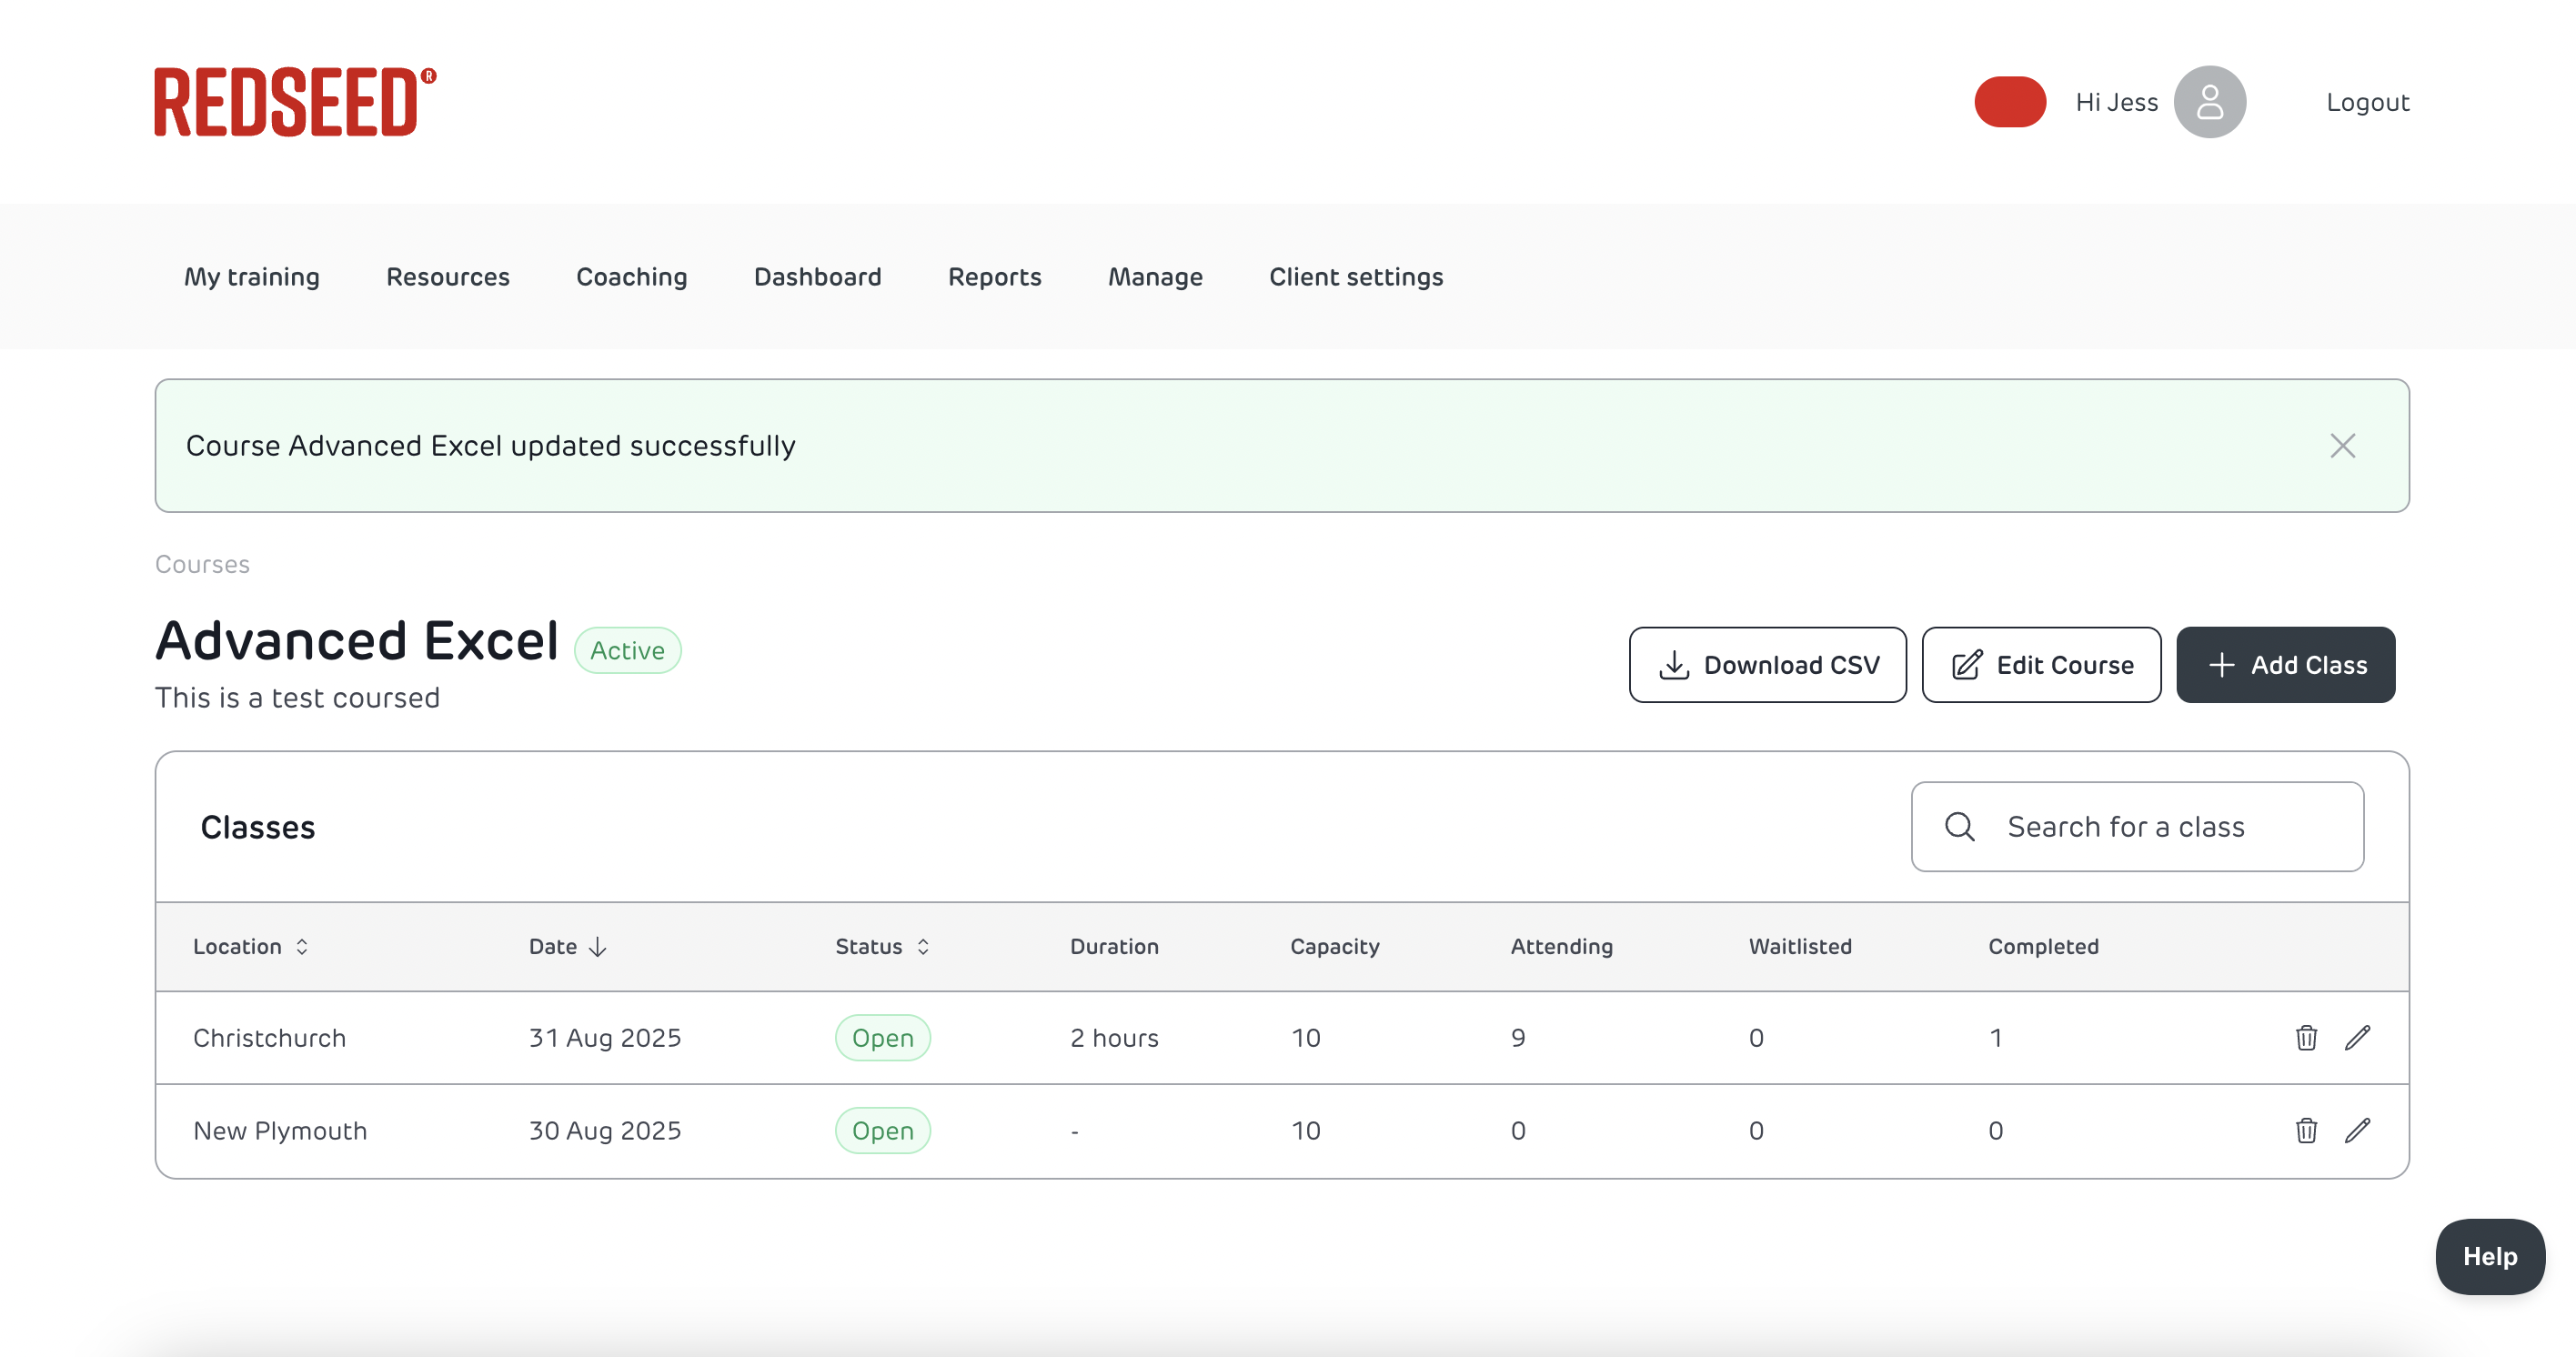This screenshot has width=2576, height=1357.
Task: Click the RedSeed logo
Action: tap(295, 102)
